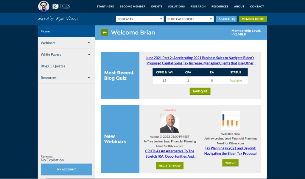Click the New Webinars heading
This screenshot has width=305, height=179.
(115, 139)
